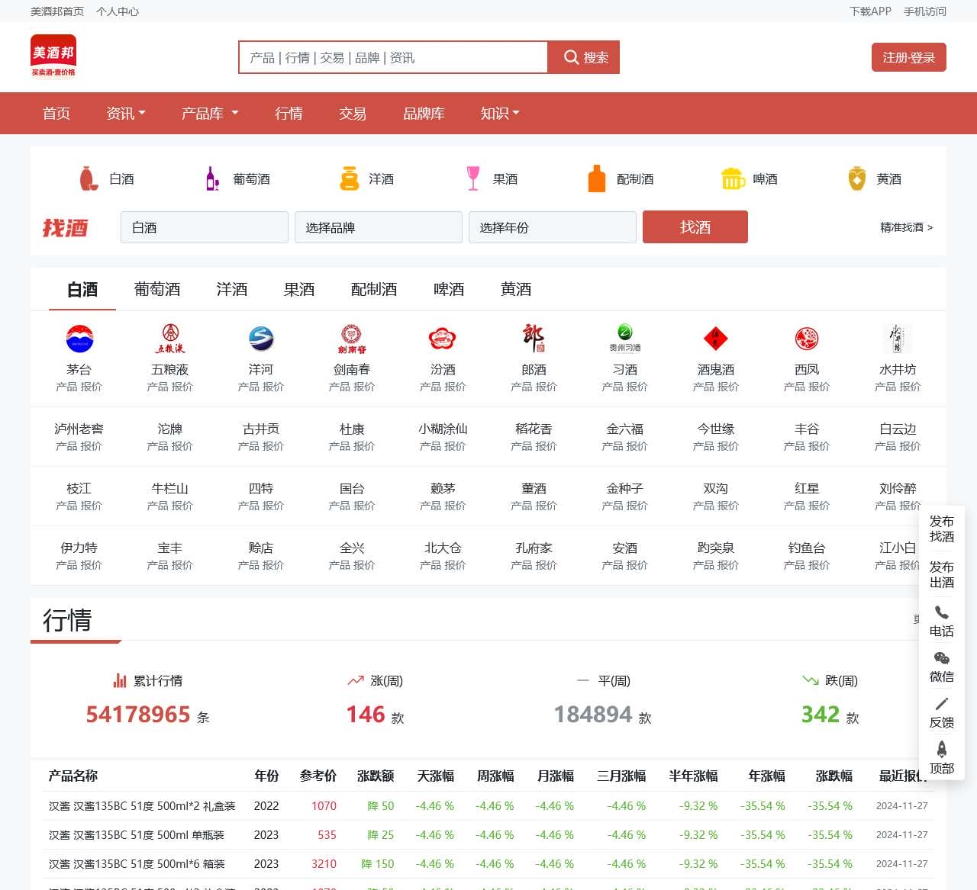Viewport: 977px width, 890px height.
Task: Open the 个人中心 link
Action: pos(118,11)
